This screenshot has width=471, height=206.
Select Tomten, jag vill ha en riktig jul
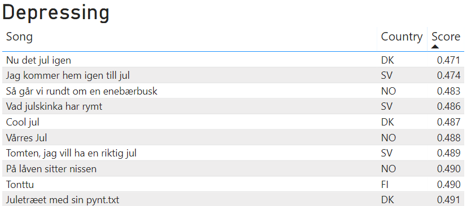(x=233, y=153)
